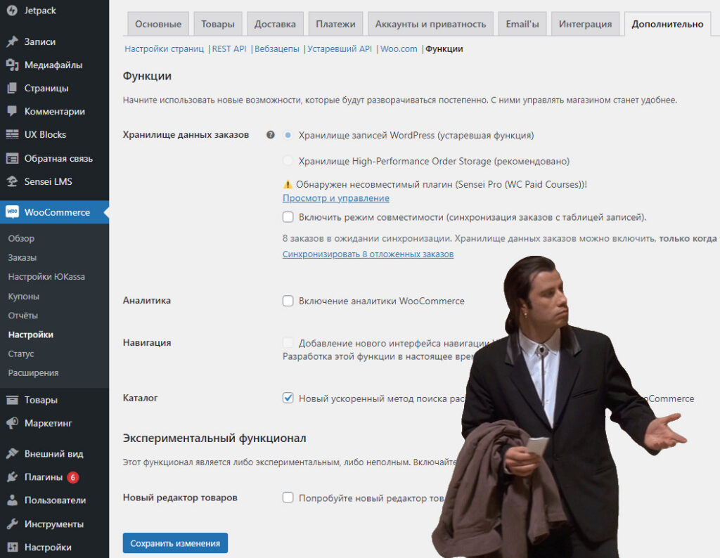Check Включение аналитики WooCommerce checkbox
The height and width of the screenshot is (558, 720).
pyautogui.click(x=288, y=301)
